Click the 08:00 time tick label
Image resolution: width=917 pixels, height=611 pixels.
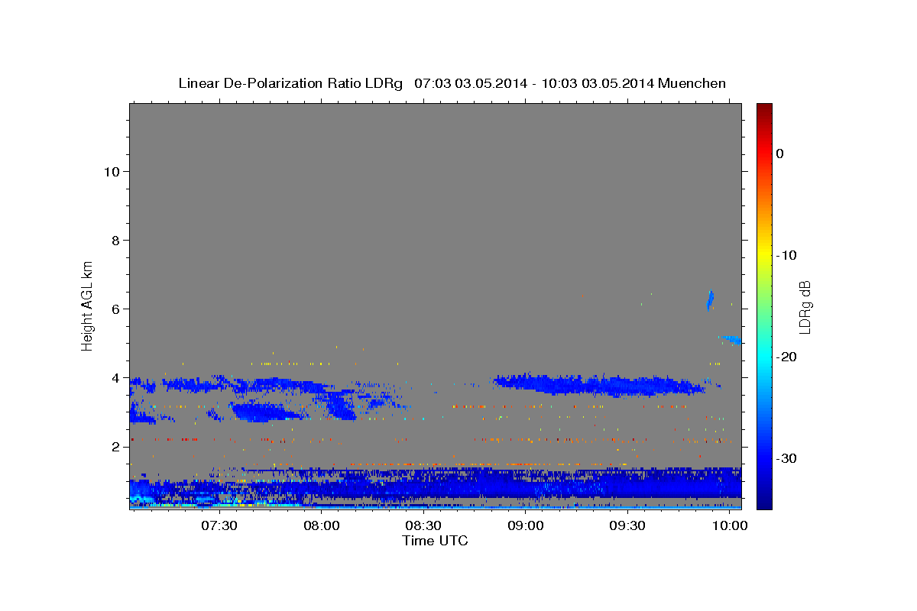322,526
